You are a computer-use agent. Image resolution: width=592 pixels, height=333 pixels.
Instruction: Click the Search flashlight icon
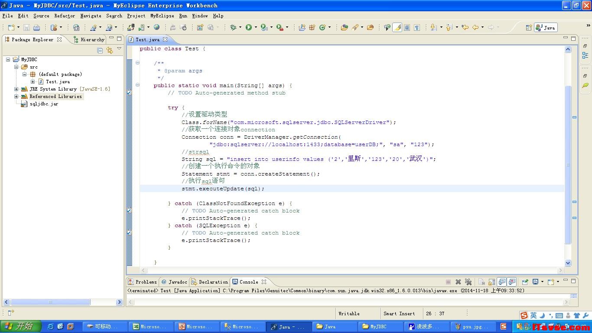355,27
